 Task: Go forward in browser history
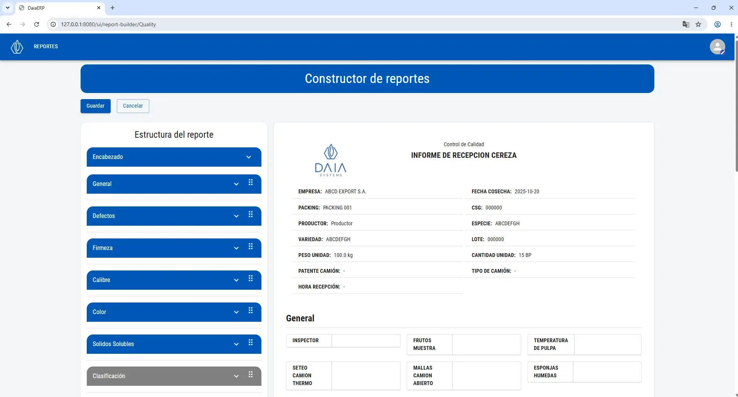click(x=23, y=24)
